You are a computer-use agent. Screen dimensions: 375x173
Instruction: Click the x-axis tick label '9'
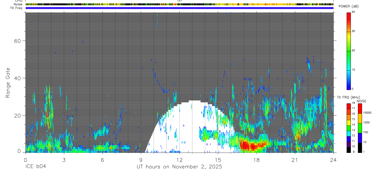coord(141,160)
